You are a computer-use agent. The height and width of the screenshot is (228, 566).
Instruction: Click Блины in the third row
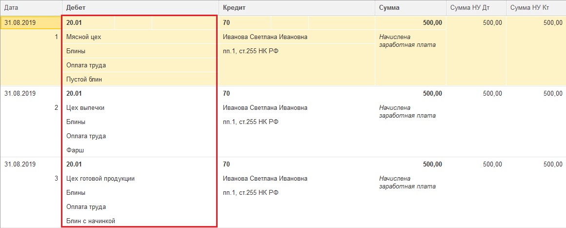click(x=76, y=193)
